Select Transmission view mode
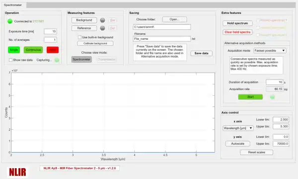Viewport: 298px width, 179px height. (x=106, y=59)
